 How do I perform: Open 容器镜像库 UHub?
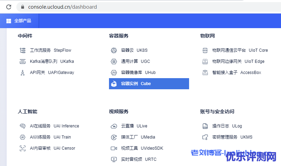click(x=138, y=73)
